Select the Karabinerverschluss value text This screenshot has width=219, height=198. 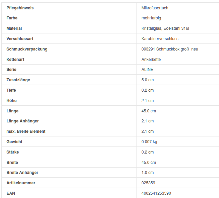click(160, 39)
